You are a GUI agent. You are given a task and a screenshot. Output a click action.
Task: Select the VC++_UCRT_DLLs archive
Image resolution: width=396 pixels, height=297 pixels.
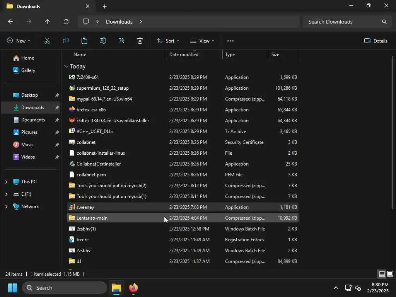(x=95, y=131)
